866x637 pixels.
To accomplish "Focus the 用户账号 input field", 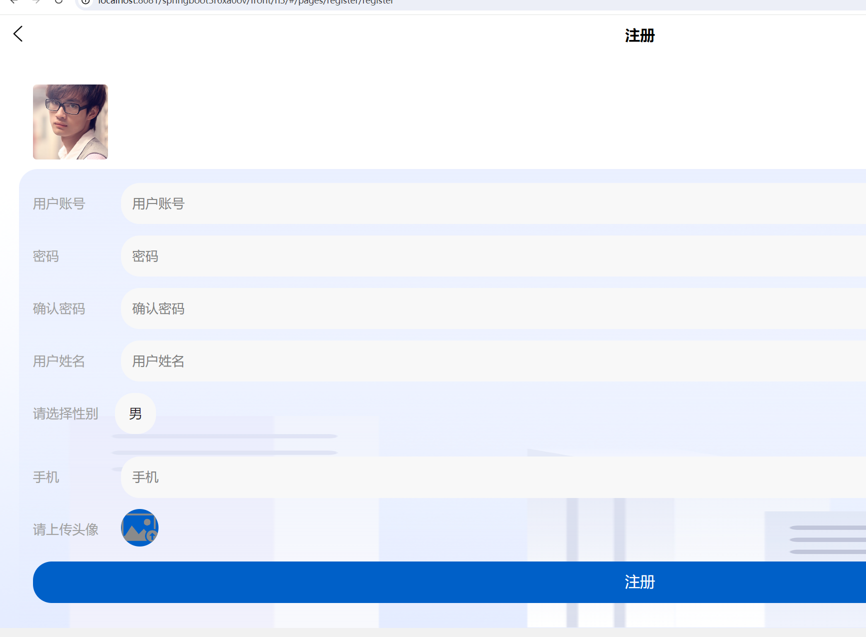I will pyautogui.click(x=350, y=203).
